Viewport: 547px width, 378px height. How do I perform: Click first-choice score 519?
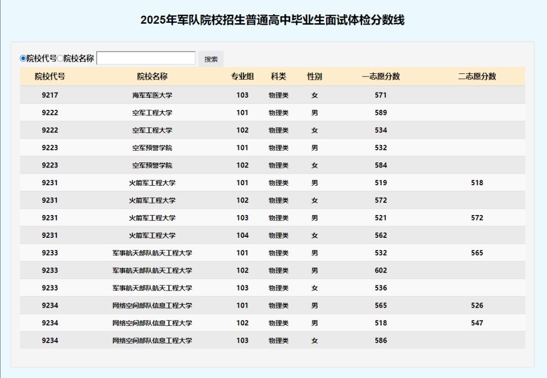click(380, 183)
